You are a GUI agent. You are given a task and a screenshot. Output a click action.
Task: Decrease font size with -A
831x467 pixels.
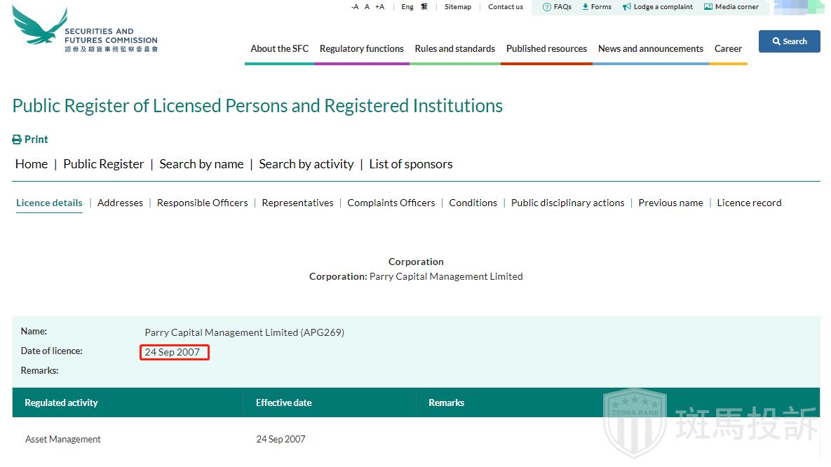coord(355,7)
